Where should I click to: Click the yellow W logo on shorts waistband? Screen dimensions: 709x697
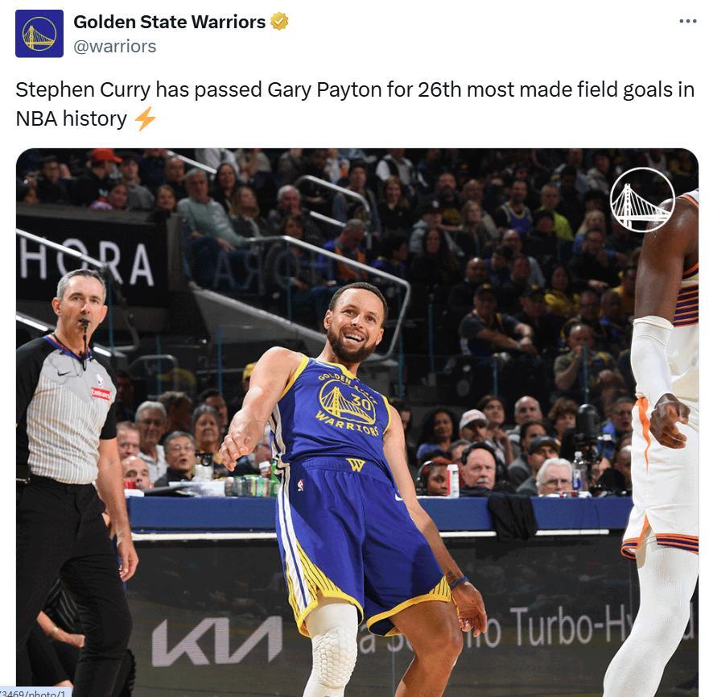[356, 464]
